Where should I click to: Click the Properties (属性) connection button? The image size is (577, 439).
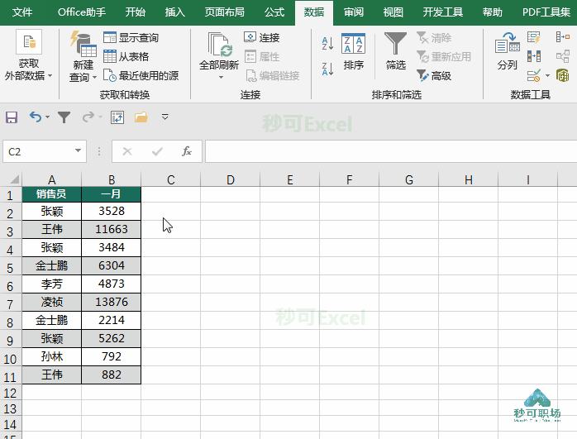[262, 57]
